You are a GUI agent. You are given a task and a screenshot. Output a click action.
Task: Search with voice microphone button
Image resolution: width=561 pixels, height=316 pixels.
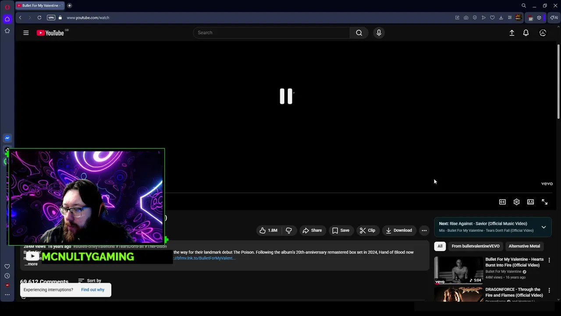tap(379, 32)
